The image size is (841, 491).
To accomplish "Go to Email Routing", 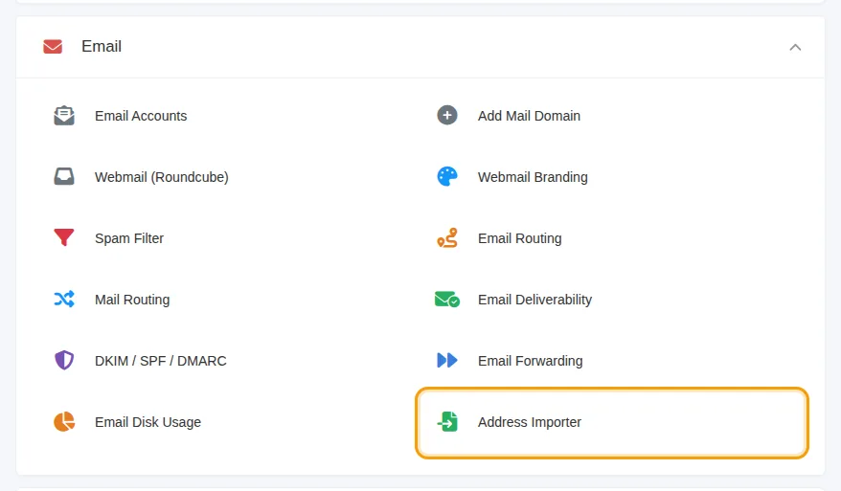I will pyautogui.click(x=520, y=238).
